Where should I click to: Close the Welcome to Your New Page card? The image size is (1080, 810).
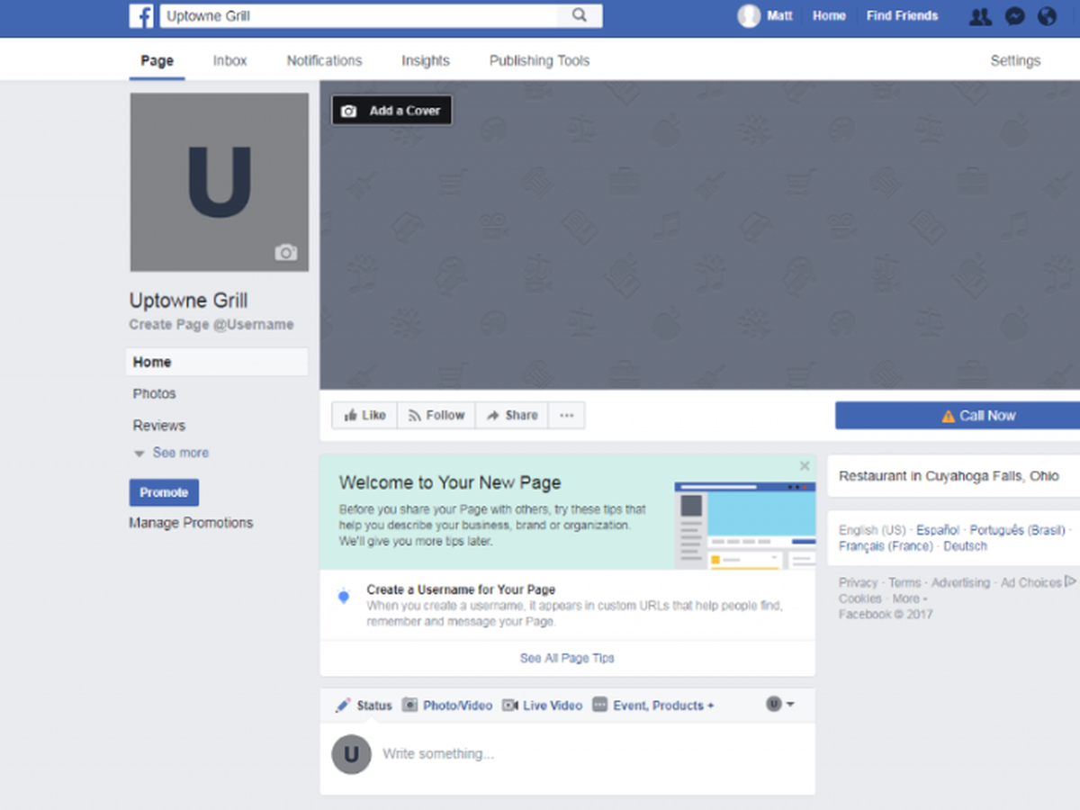[805, 466]
